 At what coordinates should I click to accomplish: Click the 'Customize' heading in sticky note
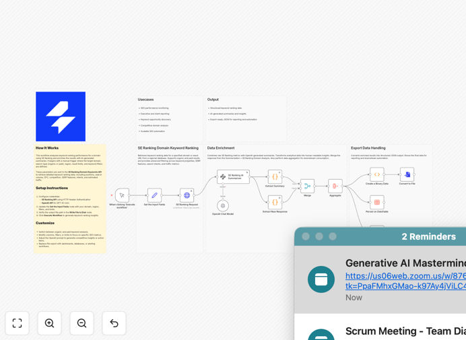coord(45,223)
